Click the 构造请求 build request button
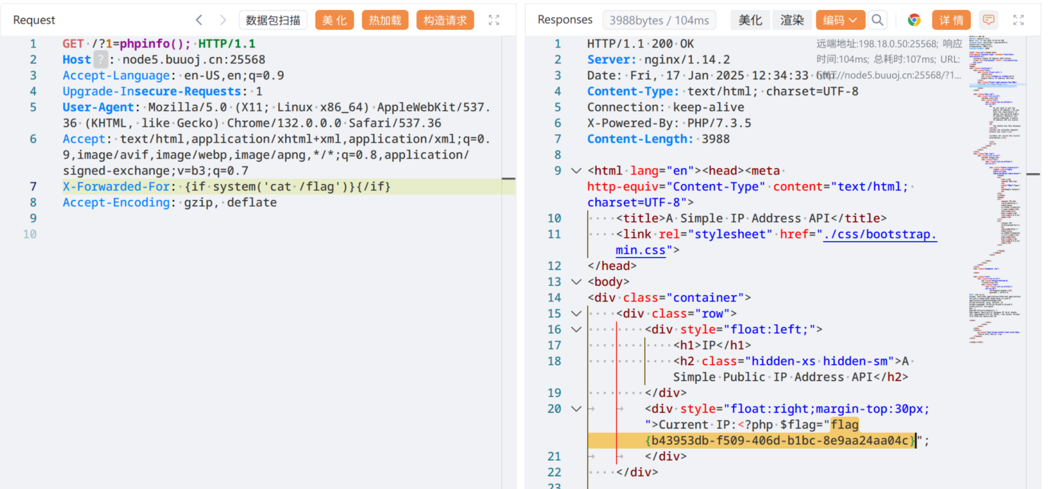Viewport: 1050px width, 489px height. click(445, 20)
